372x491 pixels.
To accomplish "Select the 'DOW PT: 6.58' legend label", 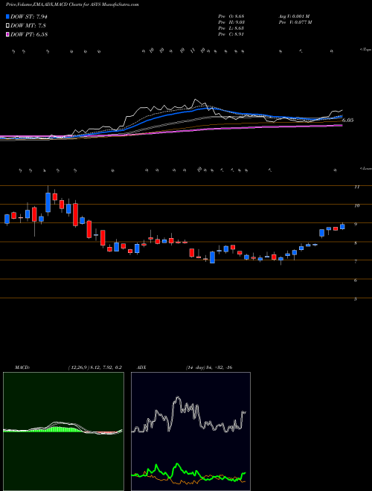I will [29, 34].
